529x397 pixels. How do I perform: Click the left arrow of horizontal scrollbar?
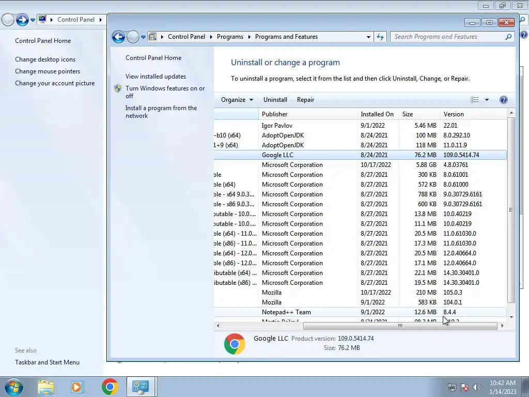coord(218,326)
